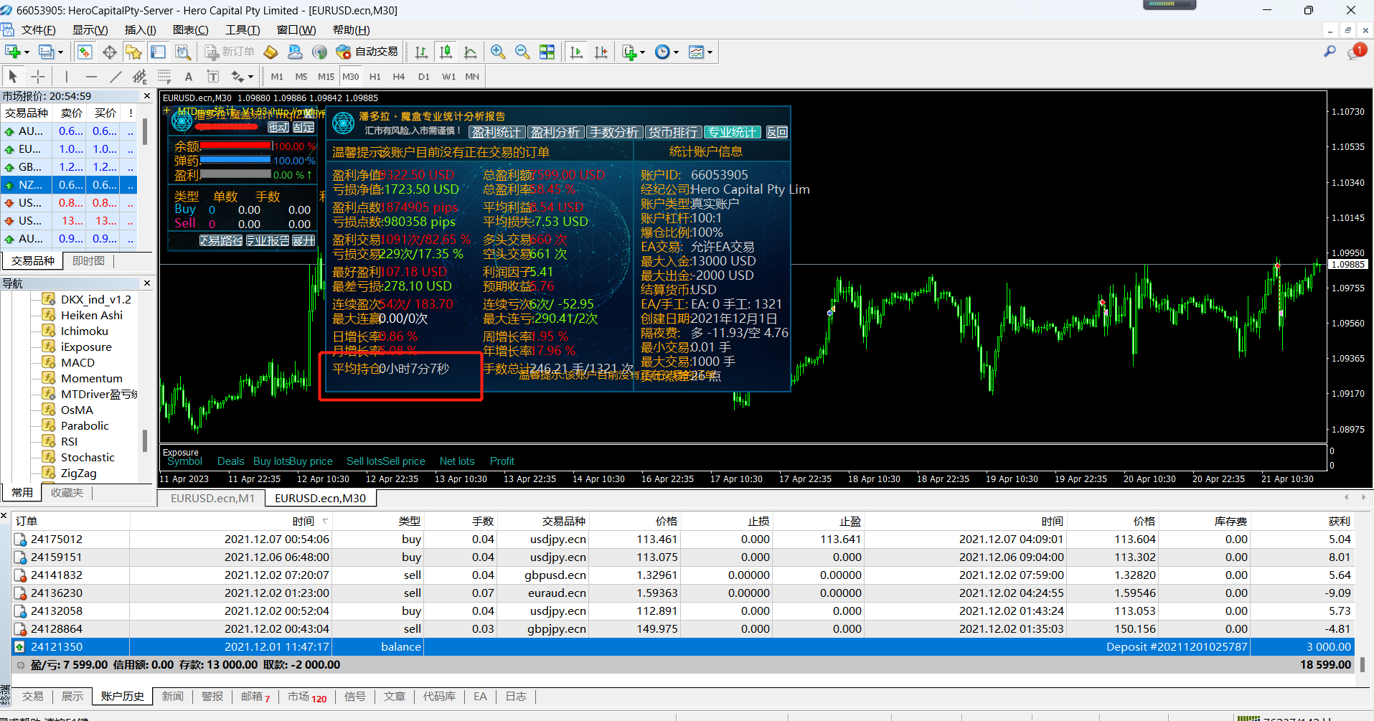This screenshot has width=1374, height=721.
Task: Click the red 余额 progress bar
Action: click(235, 146)
